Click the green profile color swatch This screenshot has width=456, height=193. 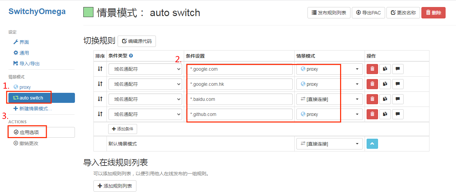click(88, 12)
